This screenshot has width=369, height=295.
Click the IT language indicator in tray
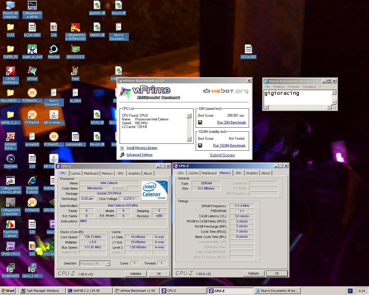[350, 291]
